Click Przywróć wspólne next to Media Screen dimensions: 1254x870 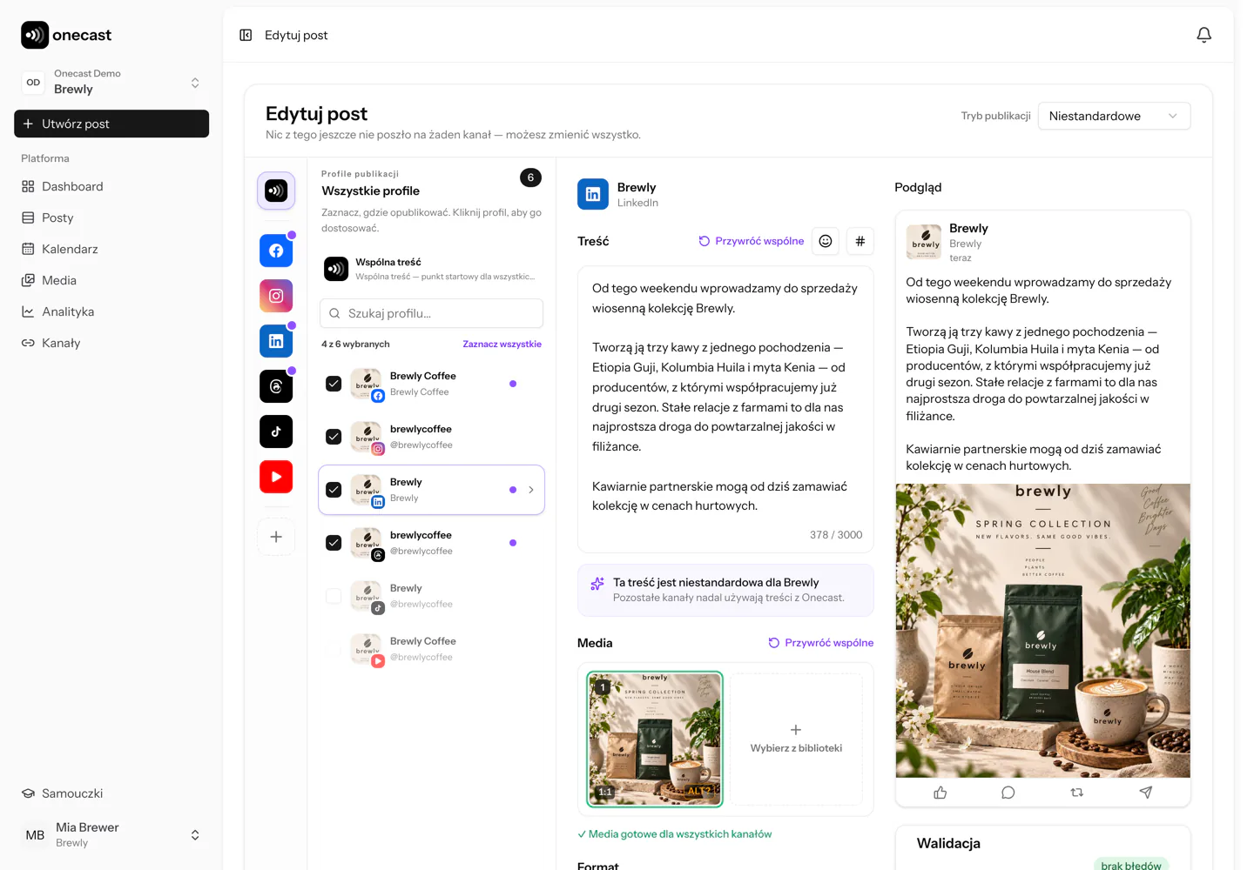(x=821, y=643)
